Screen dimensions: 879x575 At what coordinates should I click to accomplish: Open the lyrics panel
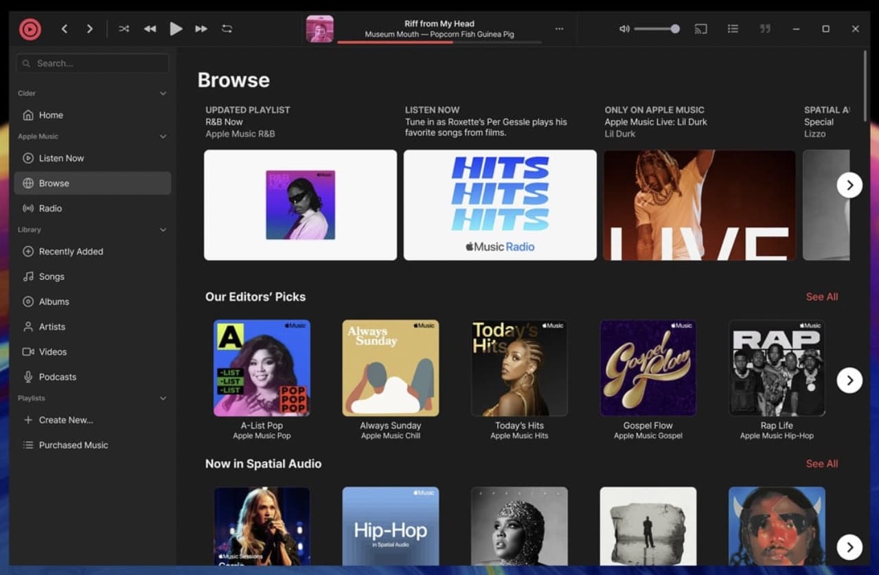tap(764, 29)
